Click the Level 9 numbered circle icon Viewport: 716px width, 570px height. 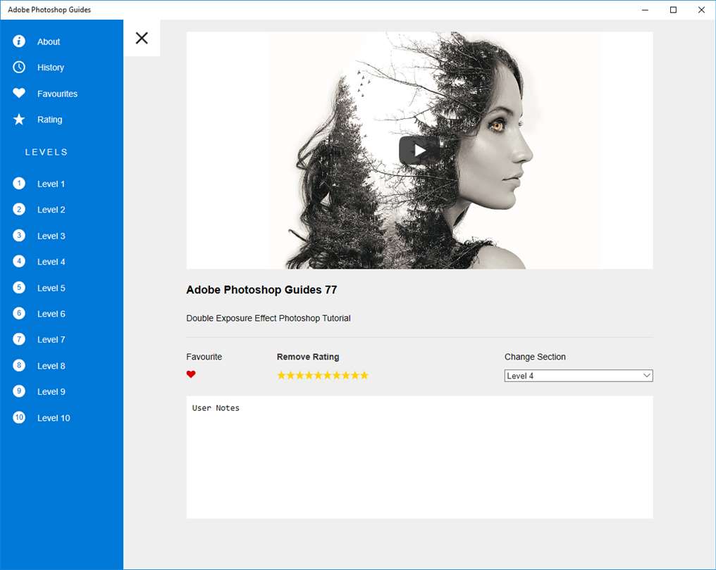tap(19, 391)
